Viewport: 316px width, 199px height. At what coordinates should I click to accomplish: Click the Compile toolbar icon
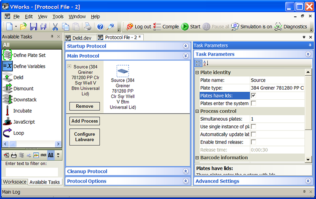click(157, 27)
